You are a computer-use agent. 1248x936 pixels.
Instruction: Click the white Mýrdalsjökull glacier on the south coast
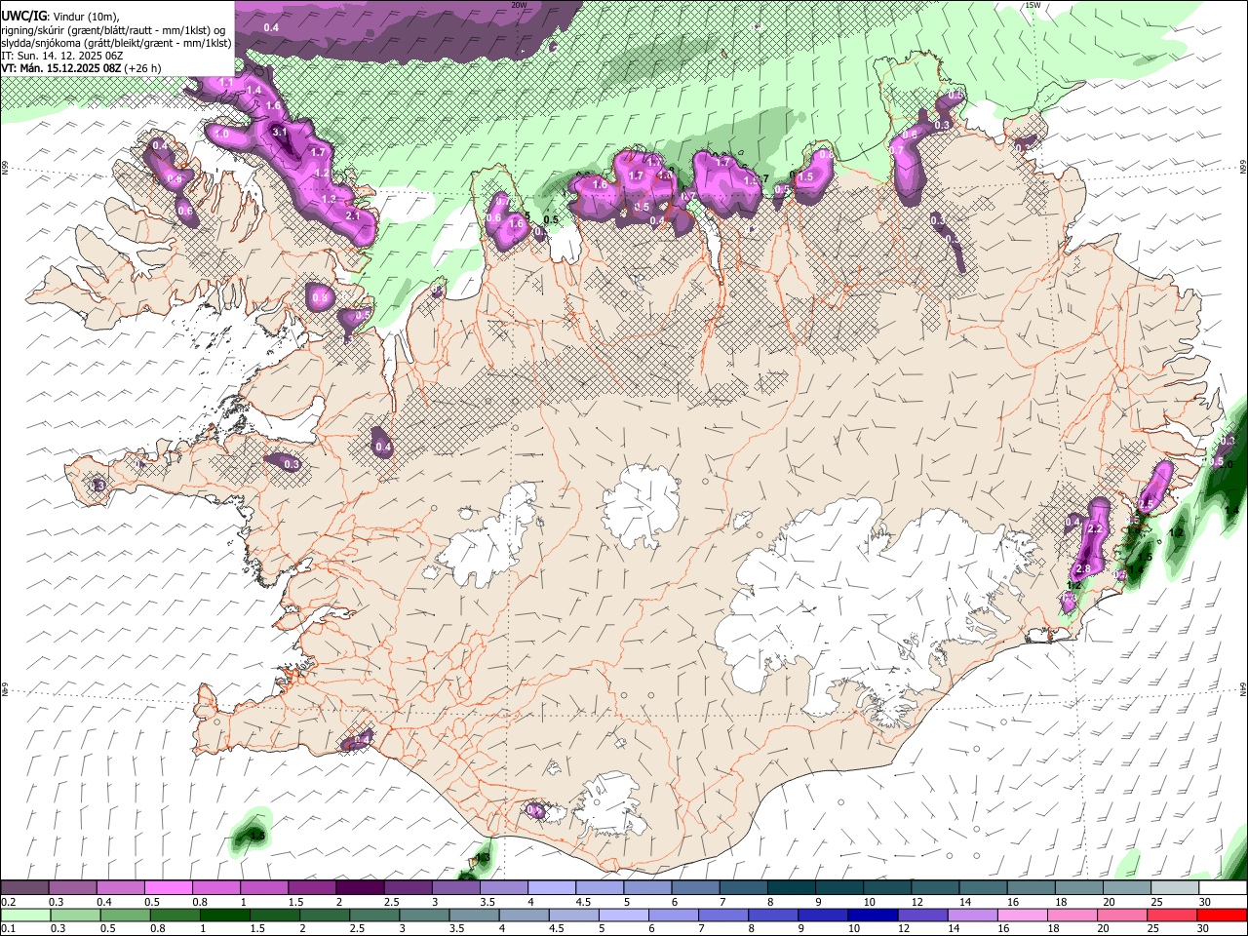point(609,805)
